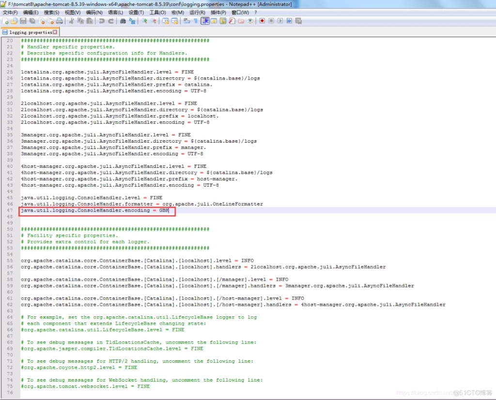Click the Play macro toolbar button
The image size is (496, 400).
(280, 21)
